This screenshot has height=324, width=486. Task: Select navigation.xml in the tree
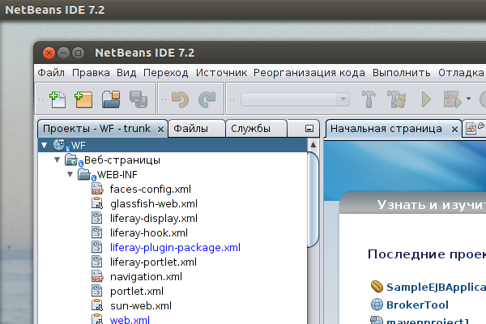146,276
